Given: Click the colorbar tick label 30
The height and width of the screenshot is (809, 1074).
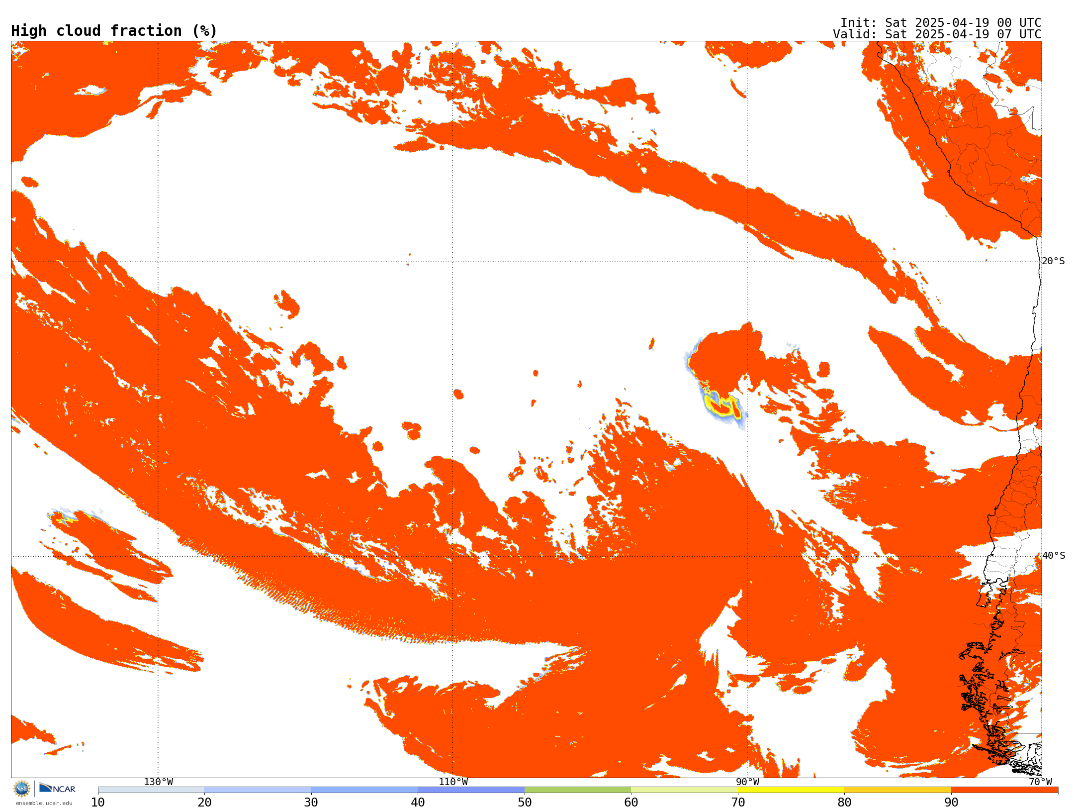Looking at the screenshot, I should pos(311,802).
